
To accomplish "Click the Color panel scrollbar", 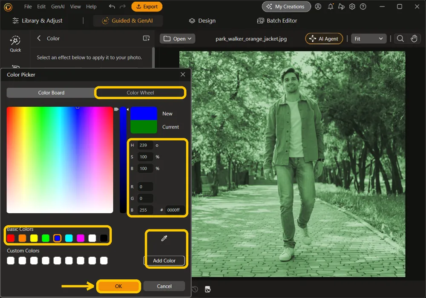I will 153,57.
